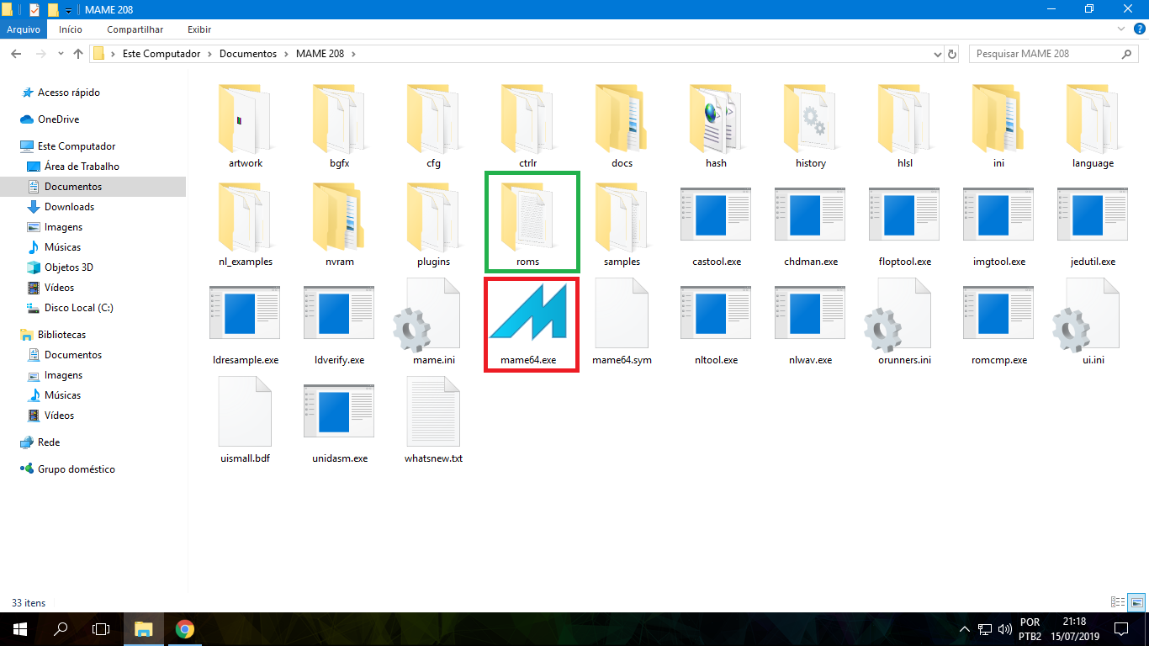Navigate back with the back arrow button
The height and width of the screenshot is (646, 1149).
coord(15,53)
